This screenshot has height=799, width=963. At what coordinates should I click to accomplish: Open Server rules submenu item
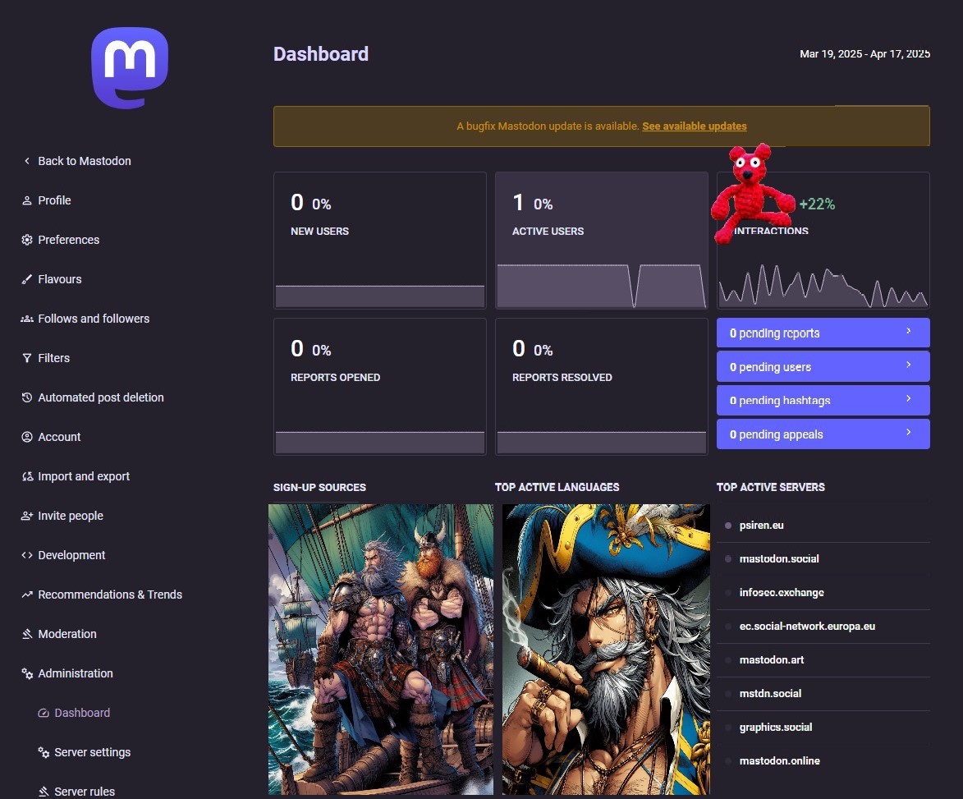pos(84,792)
